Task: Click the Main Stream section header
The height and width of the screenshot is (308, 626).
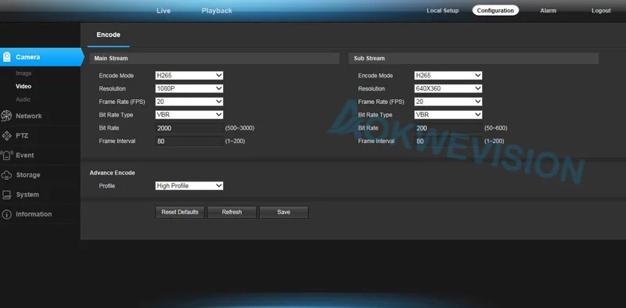Action: (214, 59)
